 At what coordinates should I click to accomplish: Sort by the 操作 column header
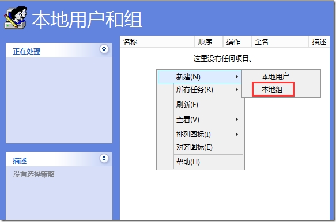(237, 42)
